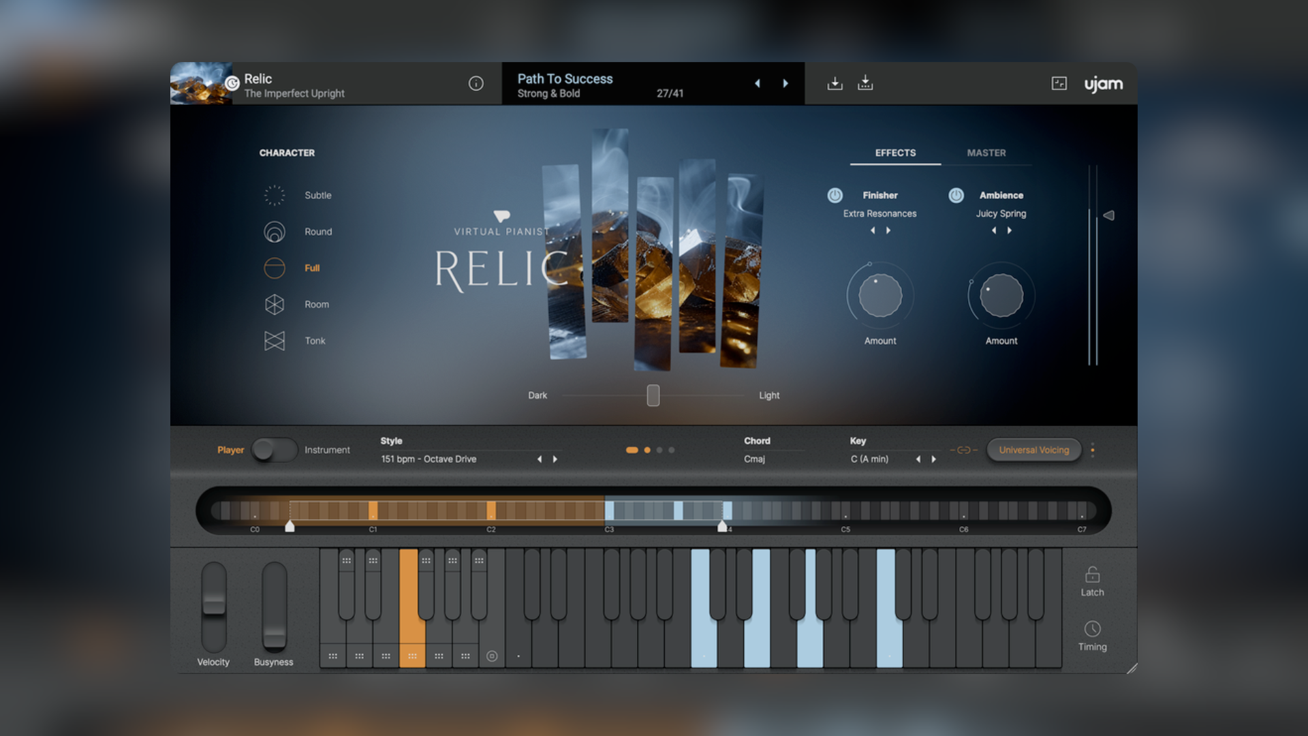Power off the Finisher effect

(x=835, y=196)
